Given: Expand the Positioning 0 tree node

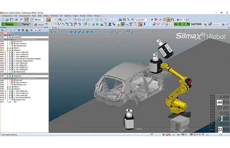Looking at the screenshot, I should [x=8, y=37].
